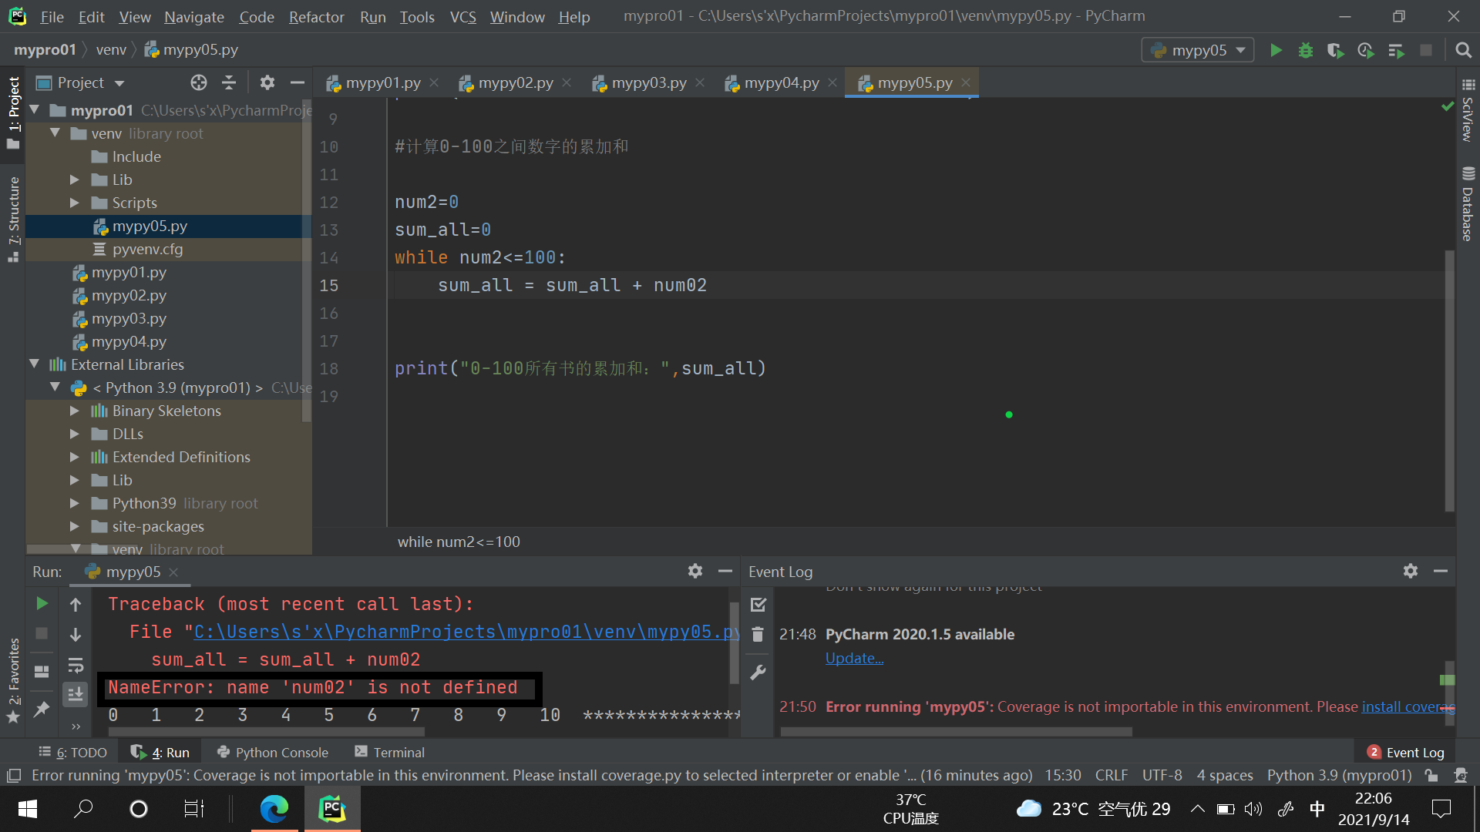Screen dimensions: 1480x832
Task: Run mypy05 with the green Run button
Action: click(x=1276, y=50)
